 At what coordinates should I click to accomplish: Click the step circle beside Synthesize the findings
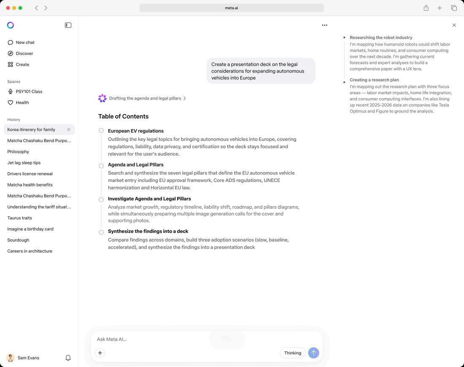(101, 232)
